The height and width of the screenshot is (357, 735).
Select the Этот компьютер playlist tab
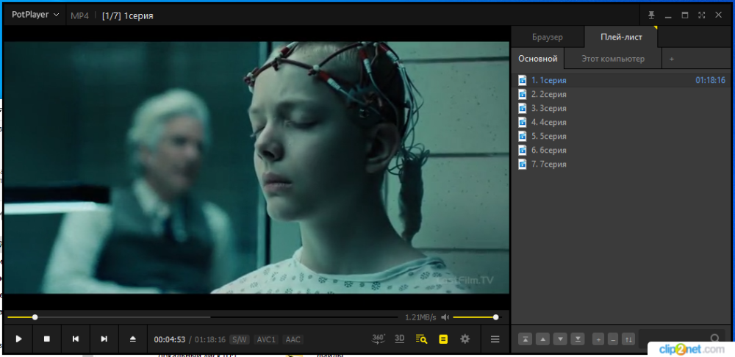tap(613, 59)
